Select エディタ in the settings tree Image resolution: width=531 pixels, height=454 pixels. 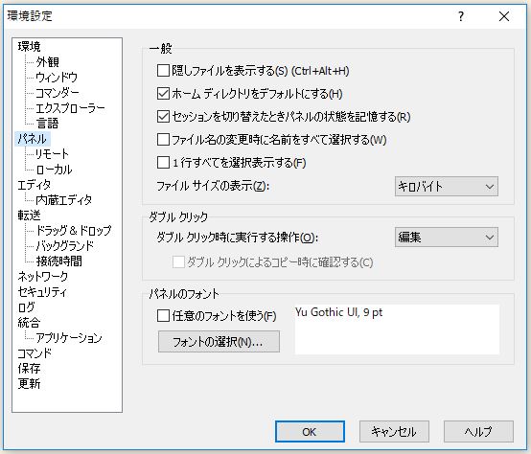coord(35,185)
